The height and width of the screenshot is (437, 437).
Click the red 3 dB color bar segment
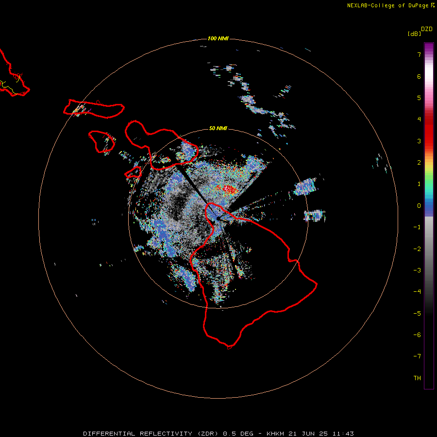429,141
